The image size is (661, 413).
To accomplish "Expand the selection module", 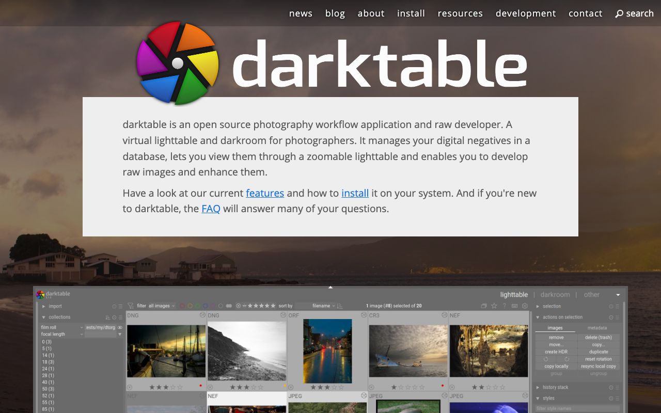I will pos(538,307).
